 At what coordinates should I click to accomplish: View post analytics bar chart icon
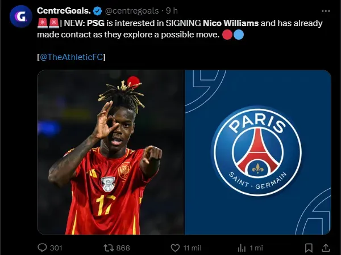(x=242, y=248)
